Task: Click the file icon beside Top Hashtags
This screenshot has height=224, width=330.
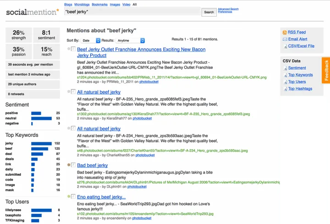Action: [x=285, y=89]
